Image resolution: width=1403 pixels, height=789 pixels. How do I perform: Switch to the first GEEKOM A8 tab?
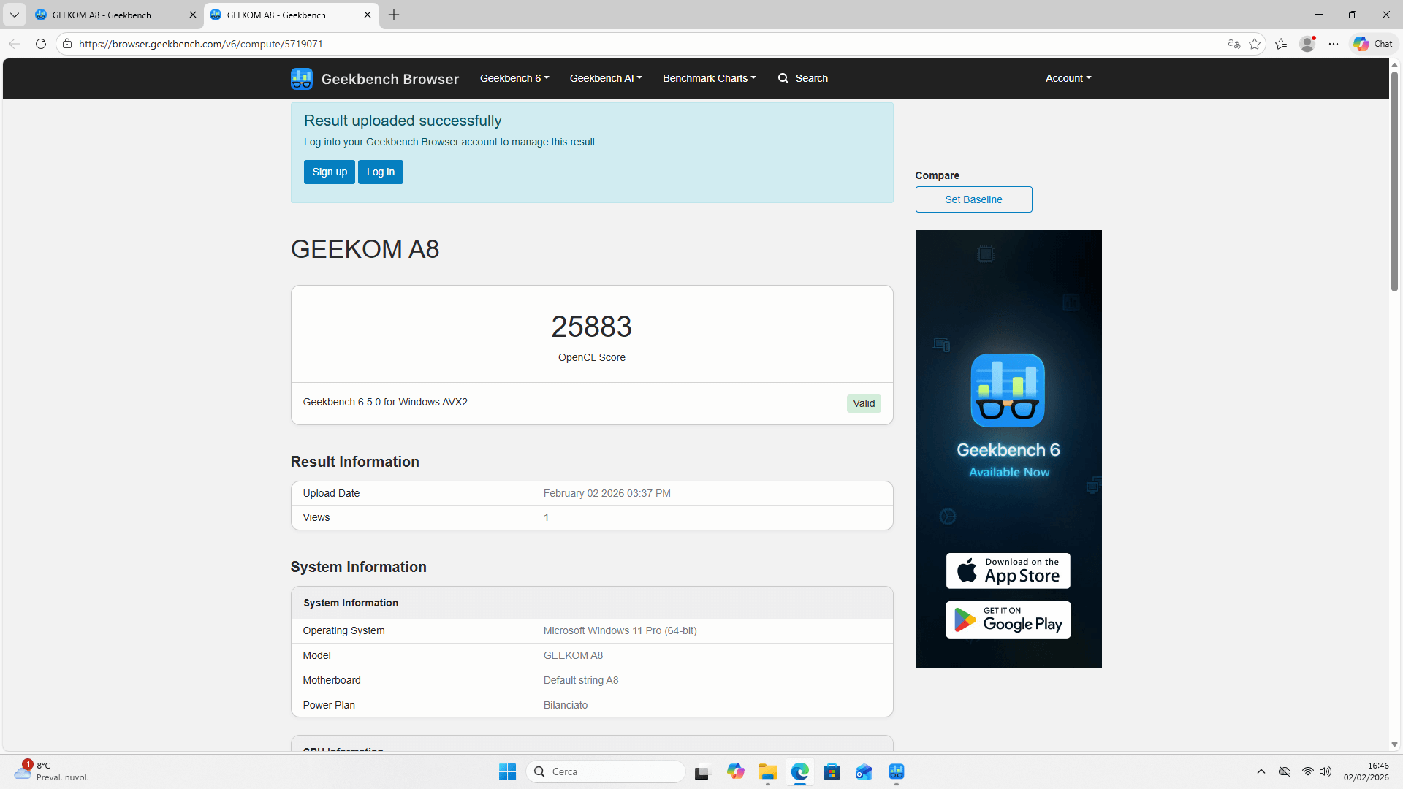click(102, 15)
